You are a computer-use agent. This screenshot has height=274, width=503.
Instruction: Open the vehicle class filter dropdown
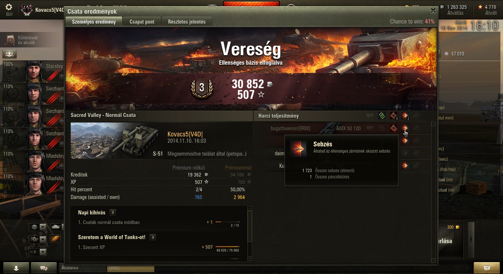point(38,239)
